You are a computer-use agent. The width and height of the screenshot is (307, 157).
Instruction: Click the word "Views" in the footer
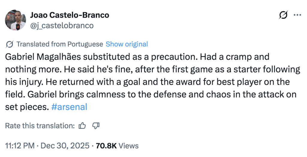tap(129, 146)
